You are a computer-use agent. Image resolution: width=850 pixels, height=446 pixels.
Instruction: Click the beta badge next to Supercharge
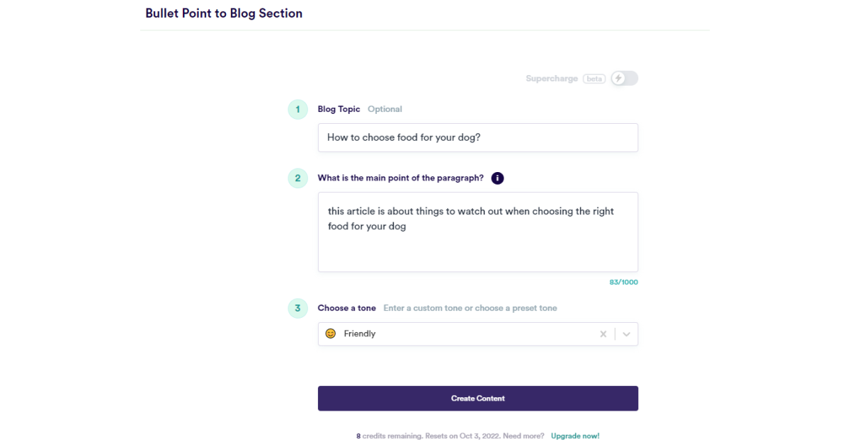[x=594, y=79]
